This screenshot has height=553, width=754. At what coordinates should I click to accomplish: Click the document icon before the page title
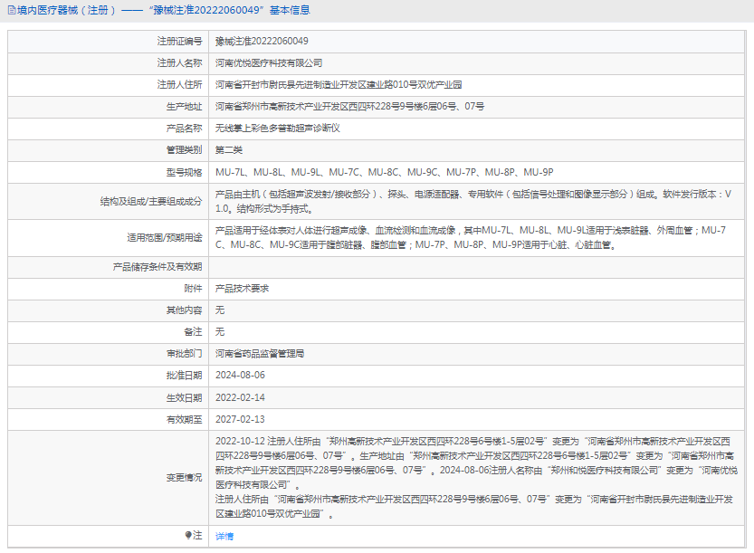[12, 10]
